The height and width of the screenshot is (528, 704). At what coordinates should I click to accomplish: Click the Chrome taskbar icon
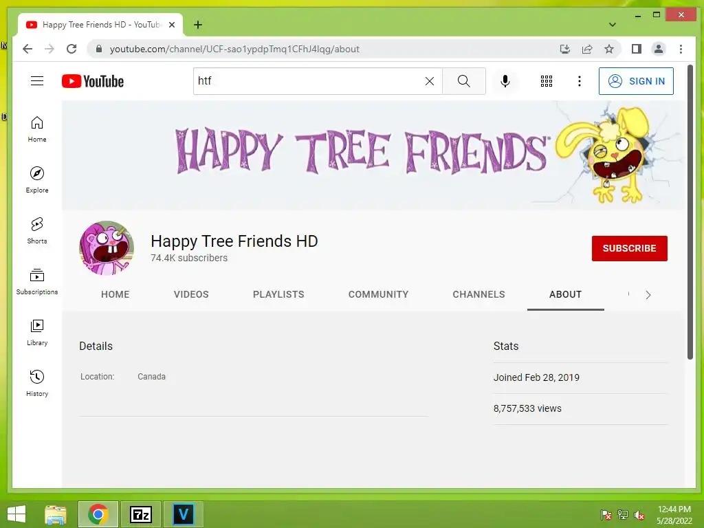(98, 514)
